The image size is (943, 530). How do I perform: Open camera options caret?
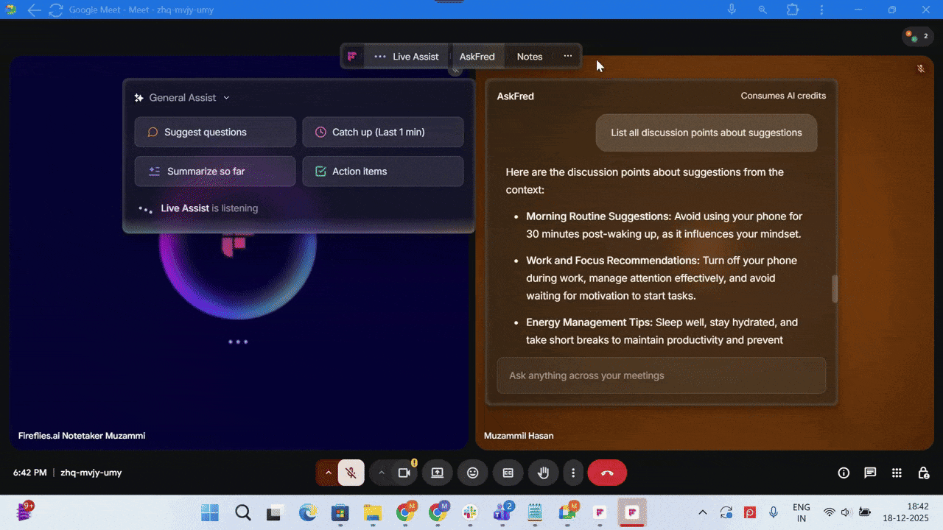[382, 473]
